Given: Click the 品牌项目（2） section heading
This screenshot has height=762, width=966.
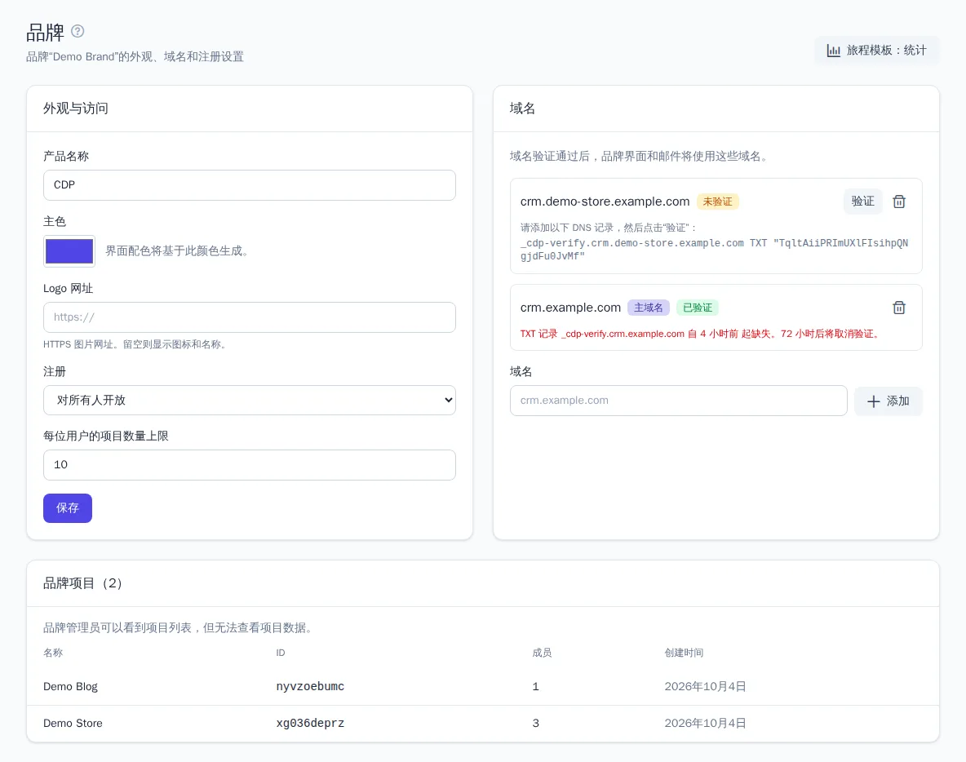Looking at the screenshot, I should [x=83, y=583].
